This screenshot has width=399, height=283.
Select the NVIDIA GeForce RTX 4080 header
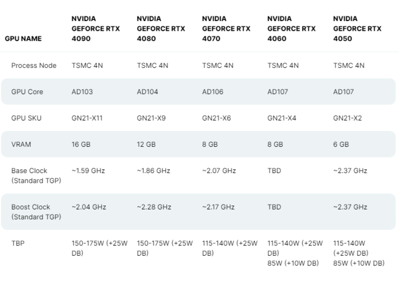coord(161,28)
